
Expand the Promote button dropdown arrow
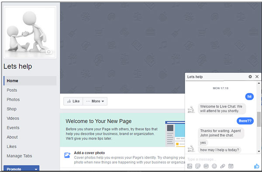pos(36,169)
